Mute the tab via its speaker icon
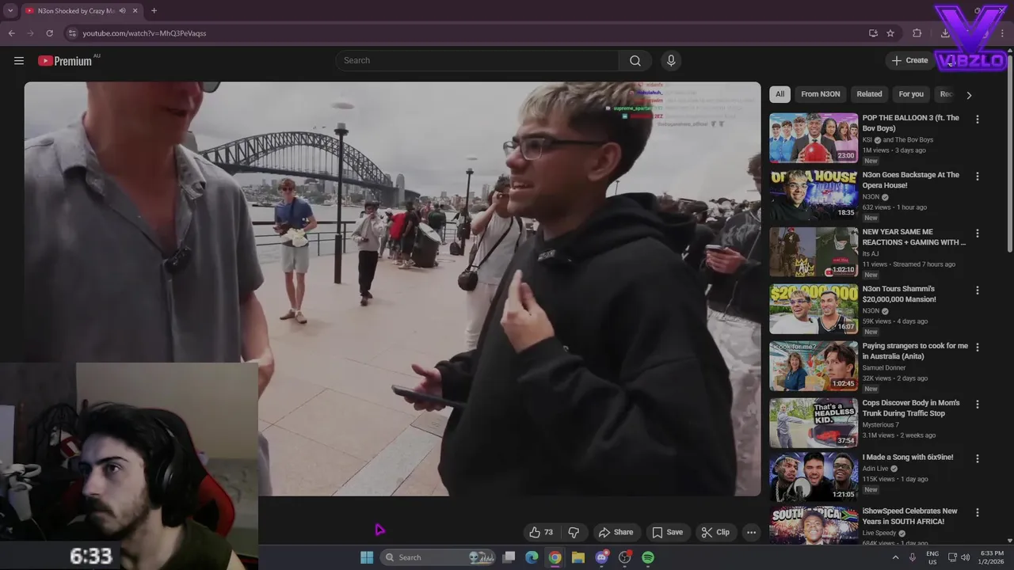 click(123, 11)
